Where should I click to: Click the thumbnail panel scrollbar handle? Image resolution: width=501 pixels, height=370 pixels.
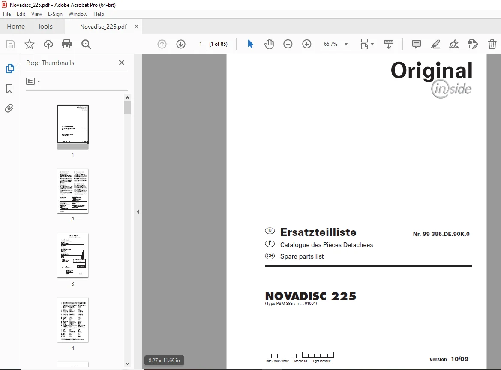(x=127, y=107)
